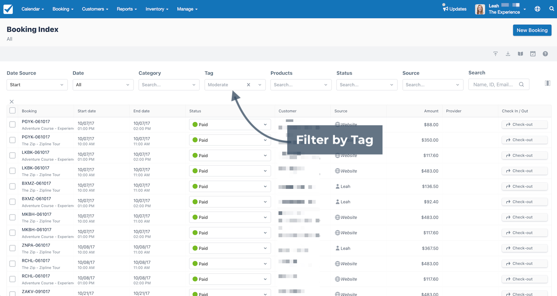Check the BXMZ-061017 Zipline Tour row checkbox
557x296 pixels.
point(12,186)
